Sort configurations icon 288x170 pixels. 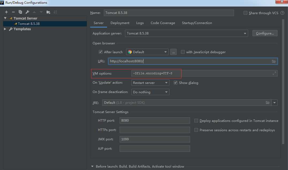pyautogui.click(x=55, y=12)
